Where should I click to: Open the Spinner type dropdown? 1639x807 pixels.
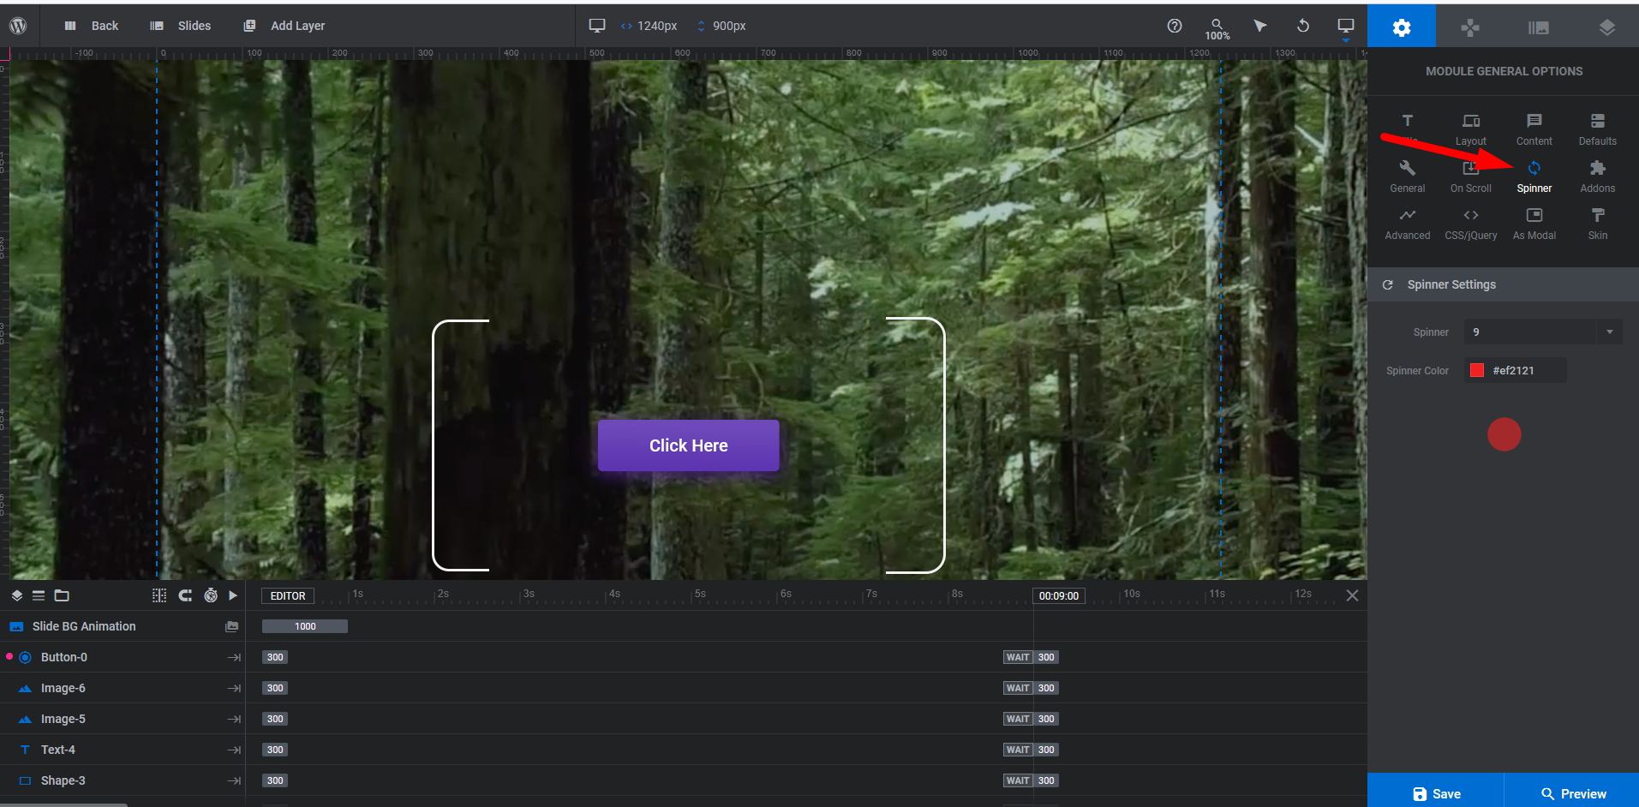pyautogui.click(x=1543, y=332)
